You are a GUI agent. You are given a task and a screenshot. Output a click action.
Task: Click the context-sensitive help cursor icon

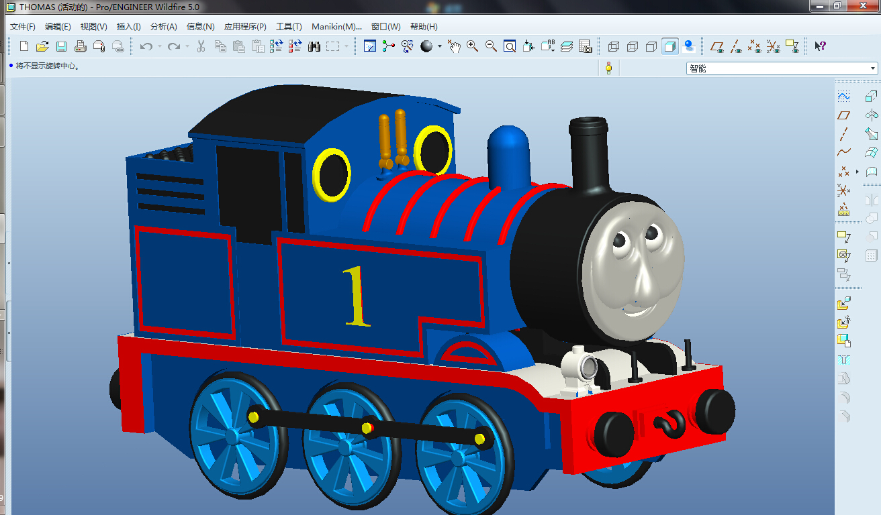[820, 46]
